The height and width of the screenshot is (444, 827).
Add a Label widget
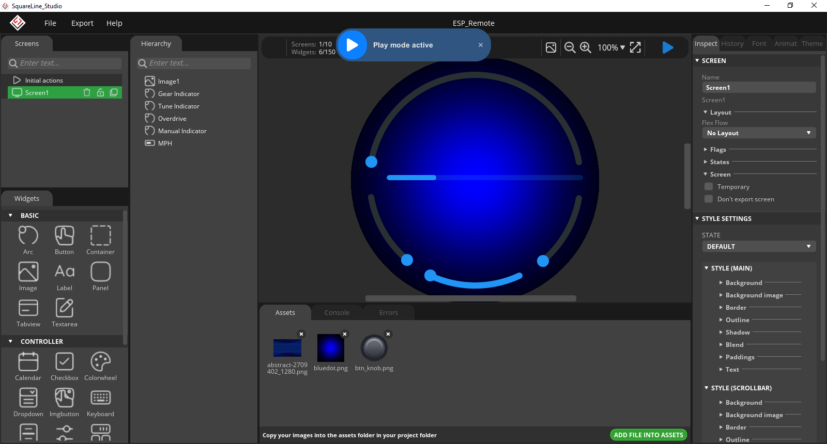(x=65, y=276)
